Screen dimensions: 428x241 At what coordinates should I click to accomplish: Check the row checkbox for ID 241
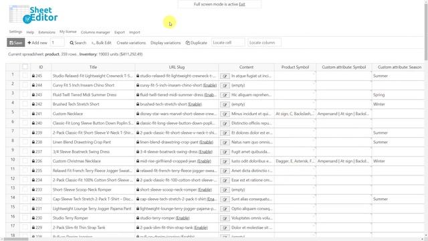25,113
